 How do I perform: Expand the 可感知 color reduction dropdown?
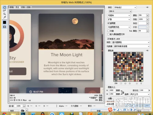point(119,15)
